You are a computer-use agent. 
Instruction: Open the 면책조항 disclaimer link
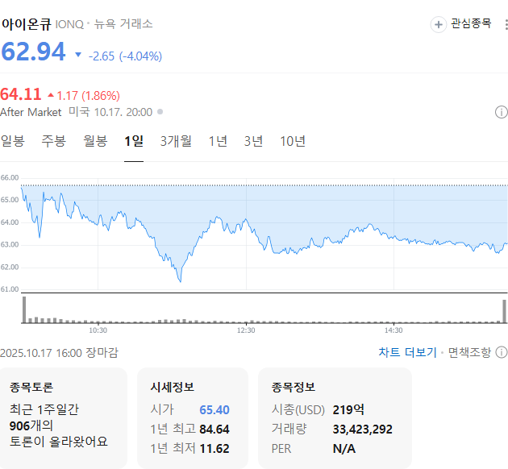point(469,352)
